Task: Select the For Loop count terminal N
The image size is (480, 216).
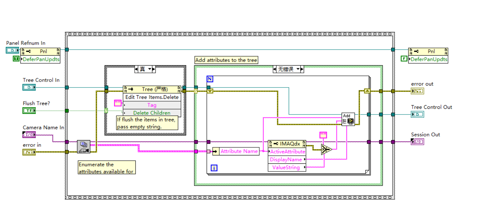Action: (x=210, y=79)
